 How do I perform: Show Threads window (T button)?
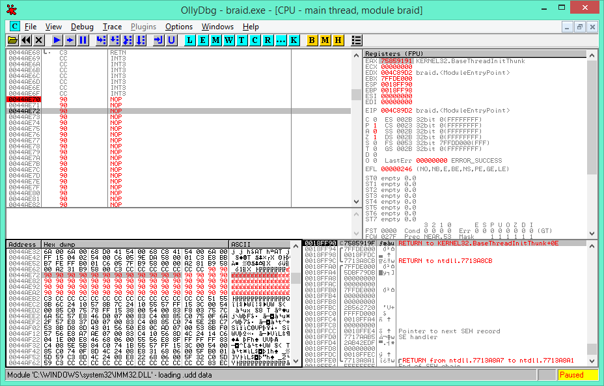(241, 40)
